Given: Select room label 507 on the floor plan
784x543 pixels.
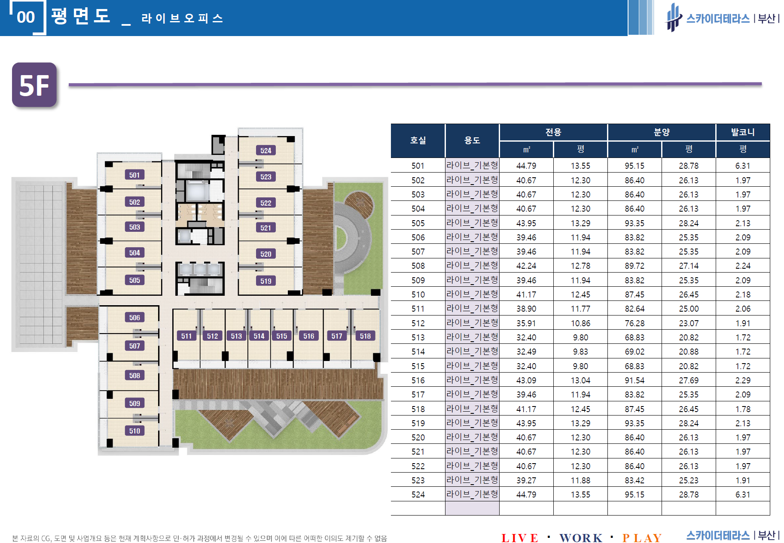Looking at the screenshot, I should coord(134,346).
